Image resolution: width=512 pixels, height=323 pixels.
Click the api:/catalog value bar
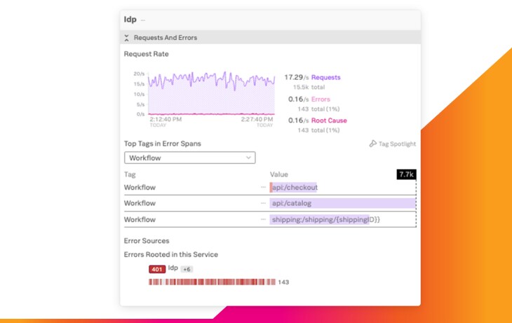coord(342,203)
